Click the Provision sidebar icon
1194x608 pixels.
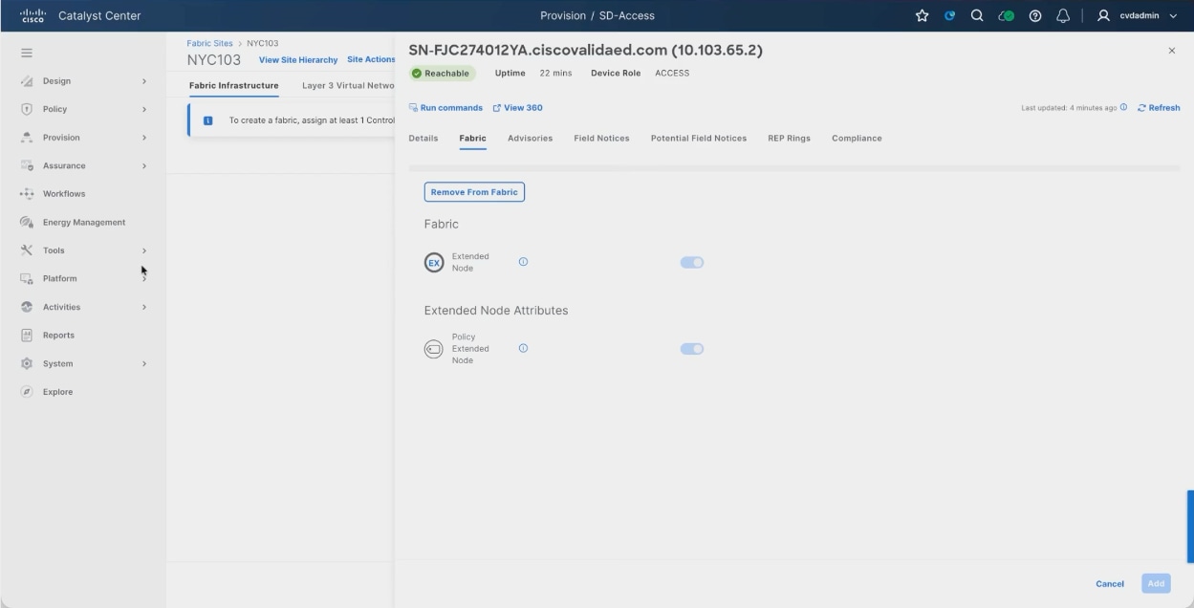click(27, 138)
